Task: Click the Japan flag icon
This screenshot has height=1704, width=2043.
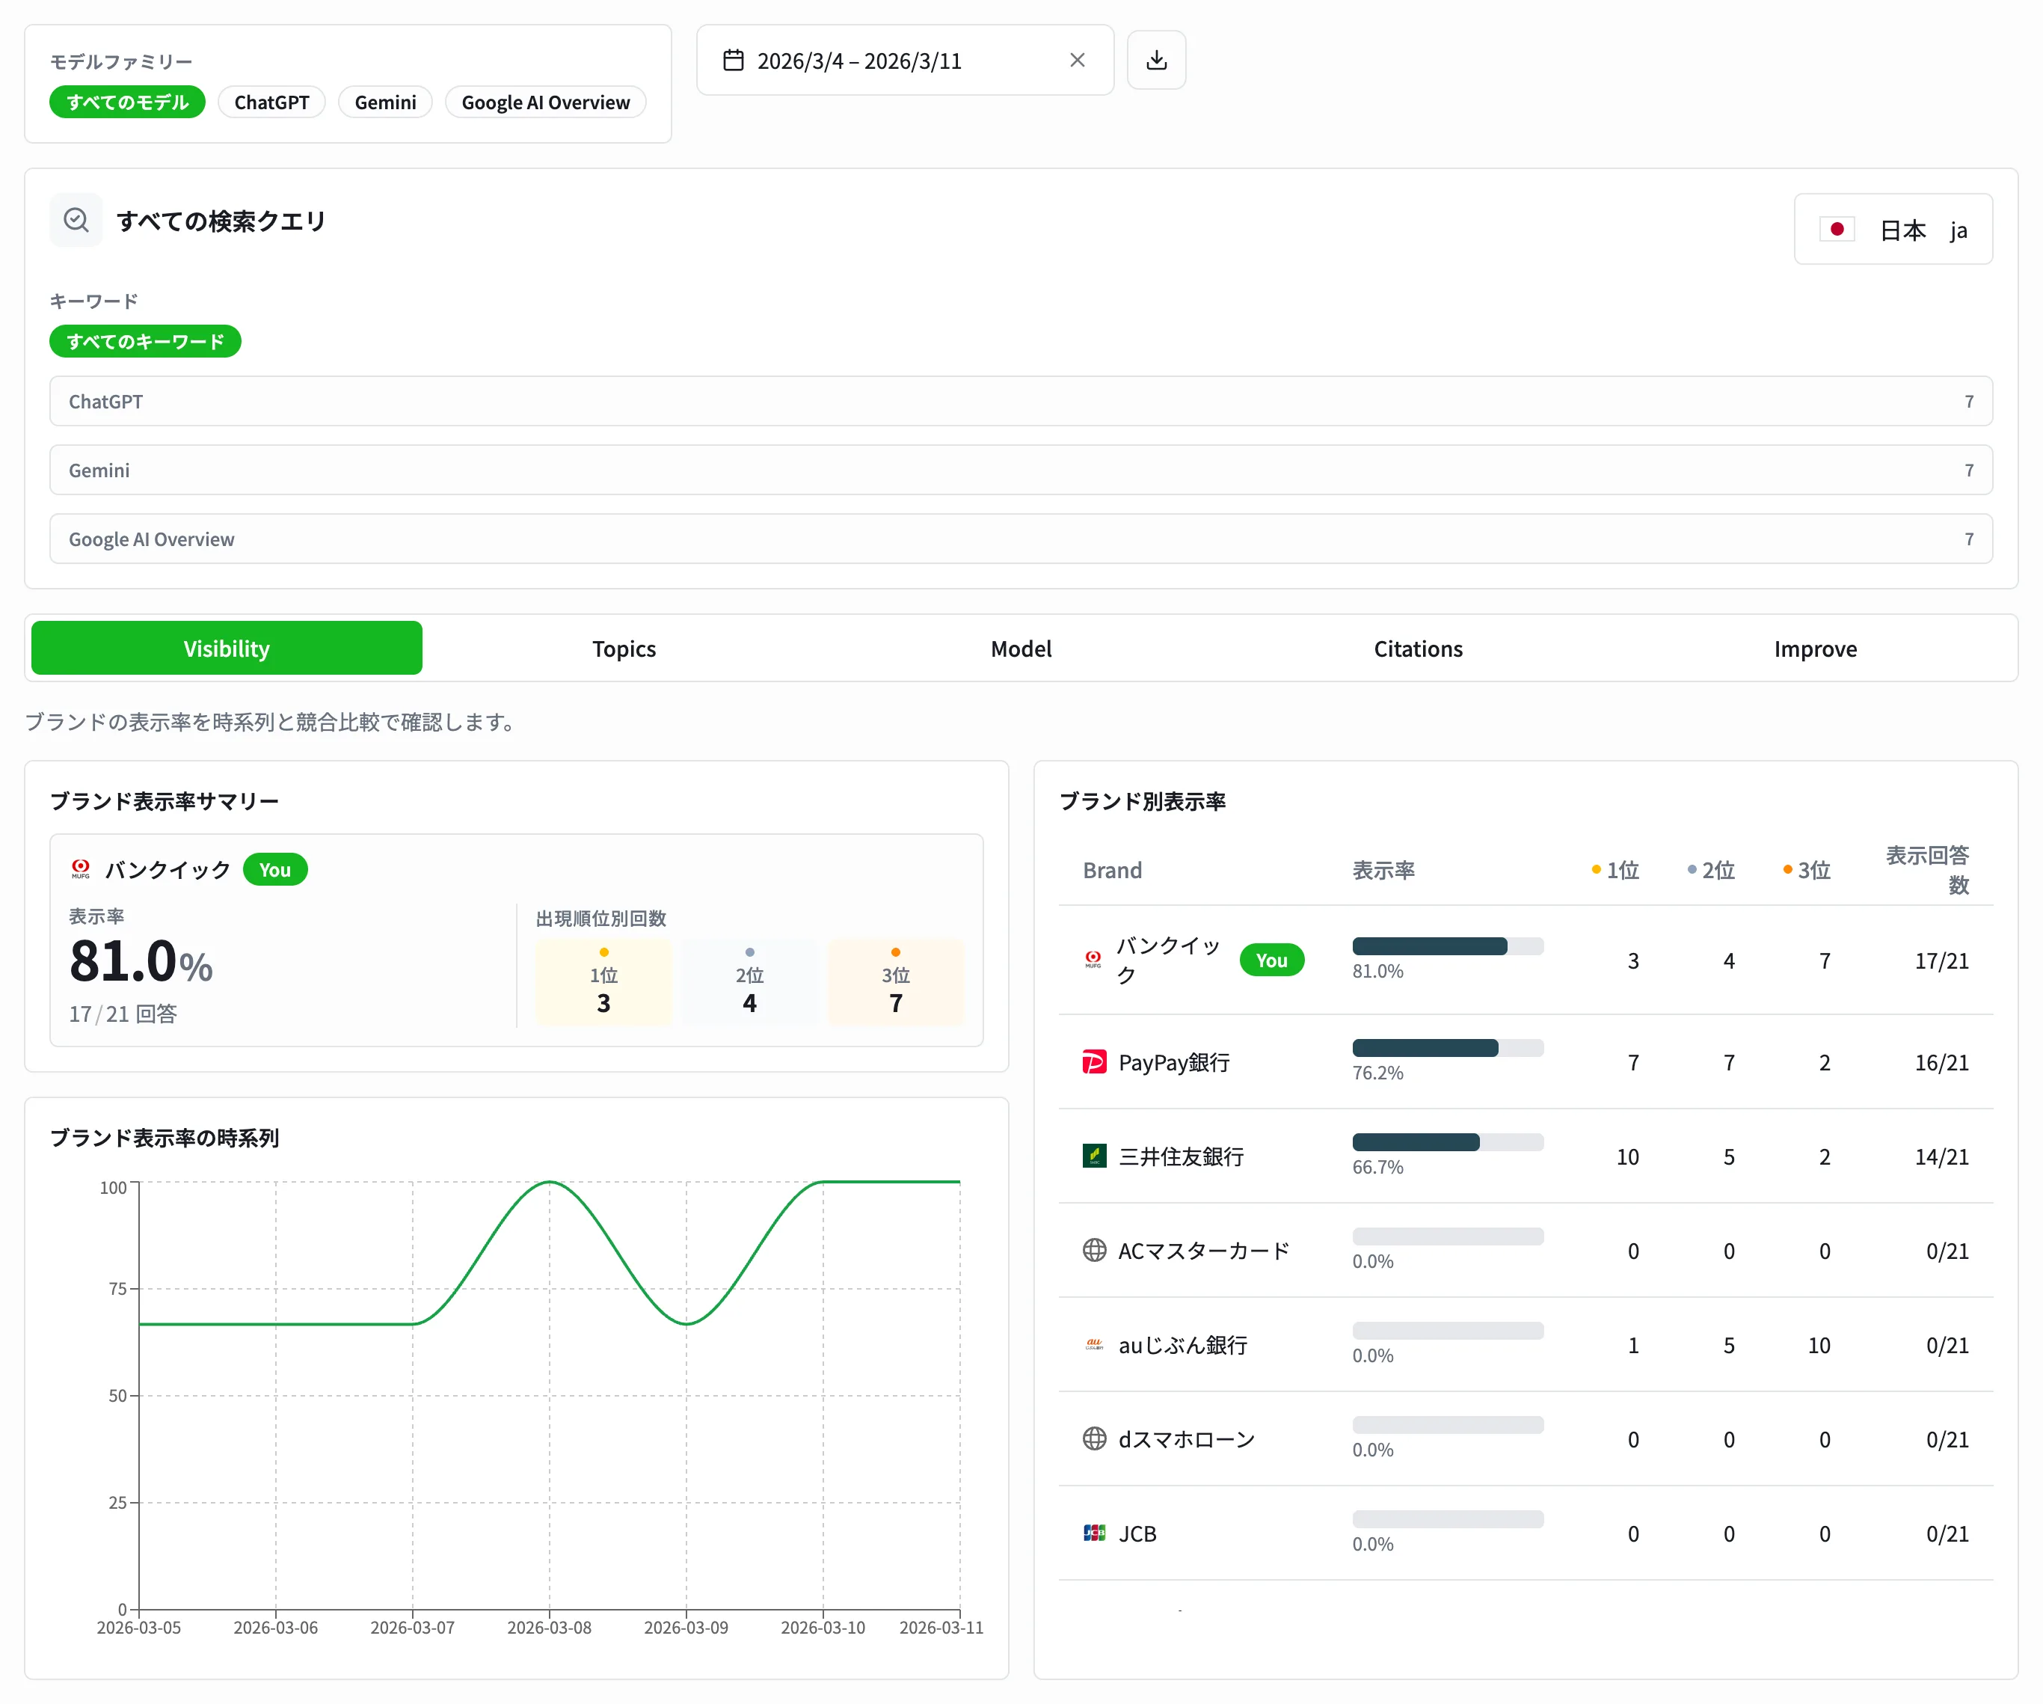Action: click(1837, 230)
